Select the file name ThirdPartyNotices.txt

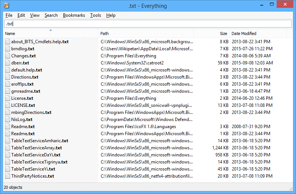tap(32, 176)
